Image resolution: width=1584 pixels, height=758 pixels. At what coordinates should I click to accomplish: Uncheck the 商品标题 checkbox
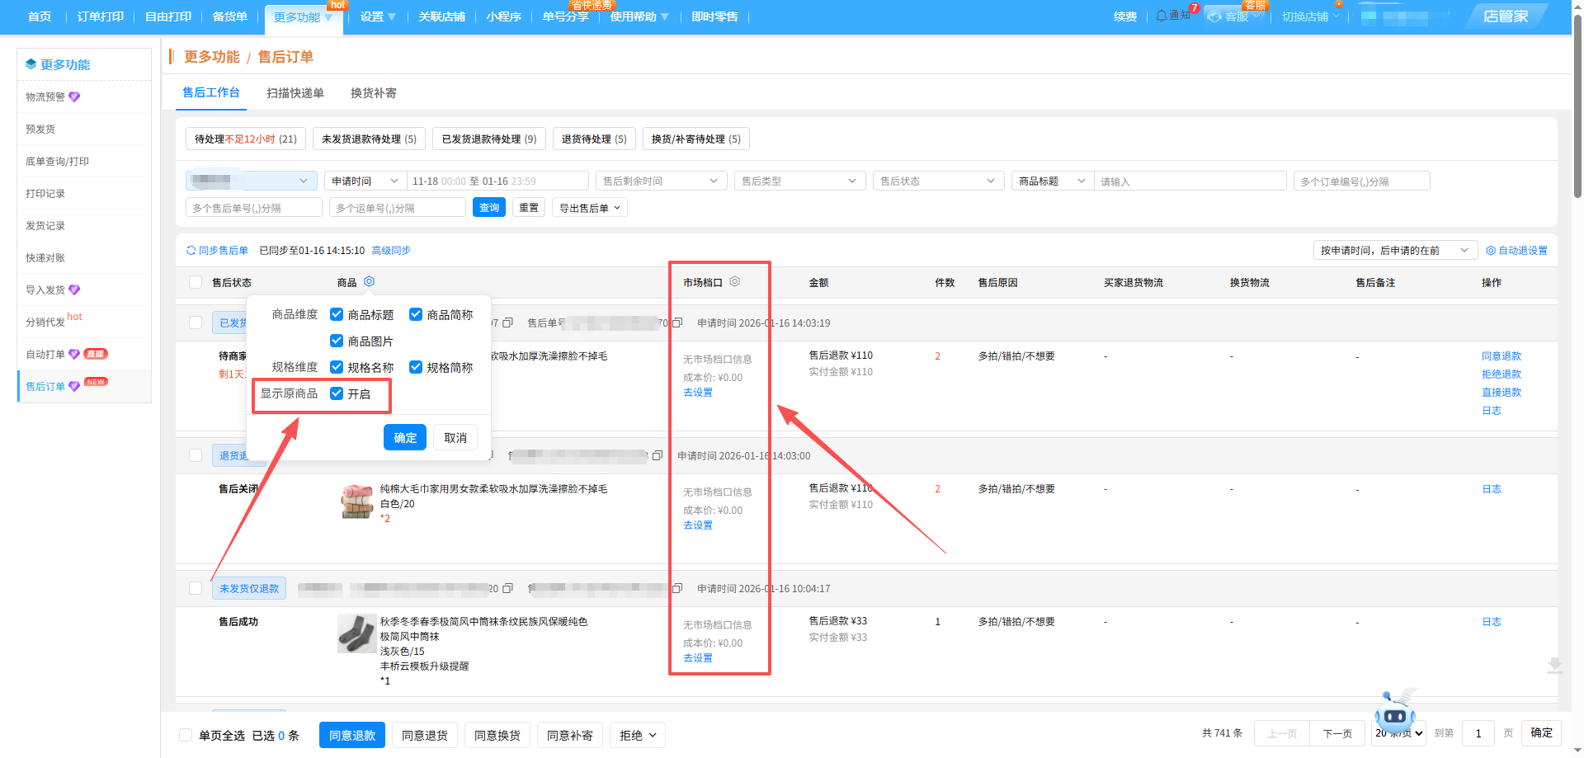pyautogui.click(x=337, y=314)
